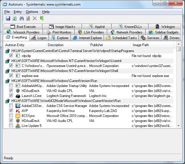Click the rdpclip entry icon
The image size is (185, 164).
18,56
